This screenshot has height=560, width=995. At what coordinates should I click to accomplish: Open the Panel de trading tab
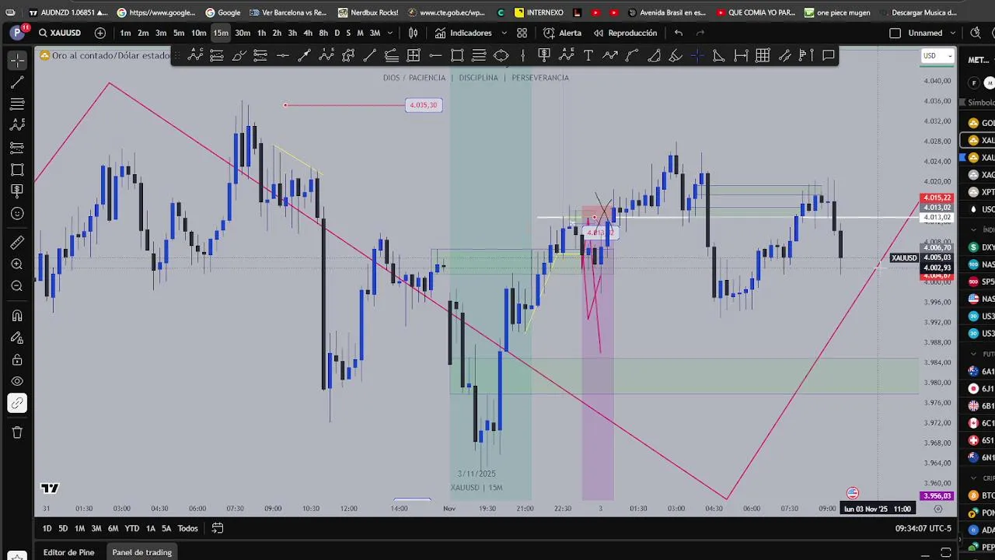141,552
